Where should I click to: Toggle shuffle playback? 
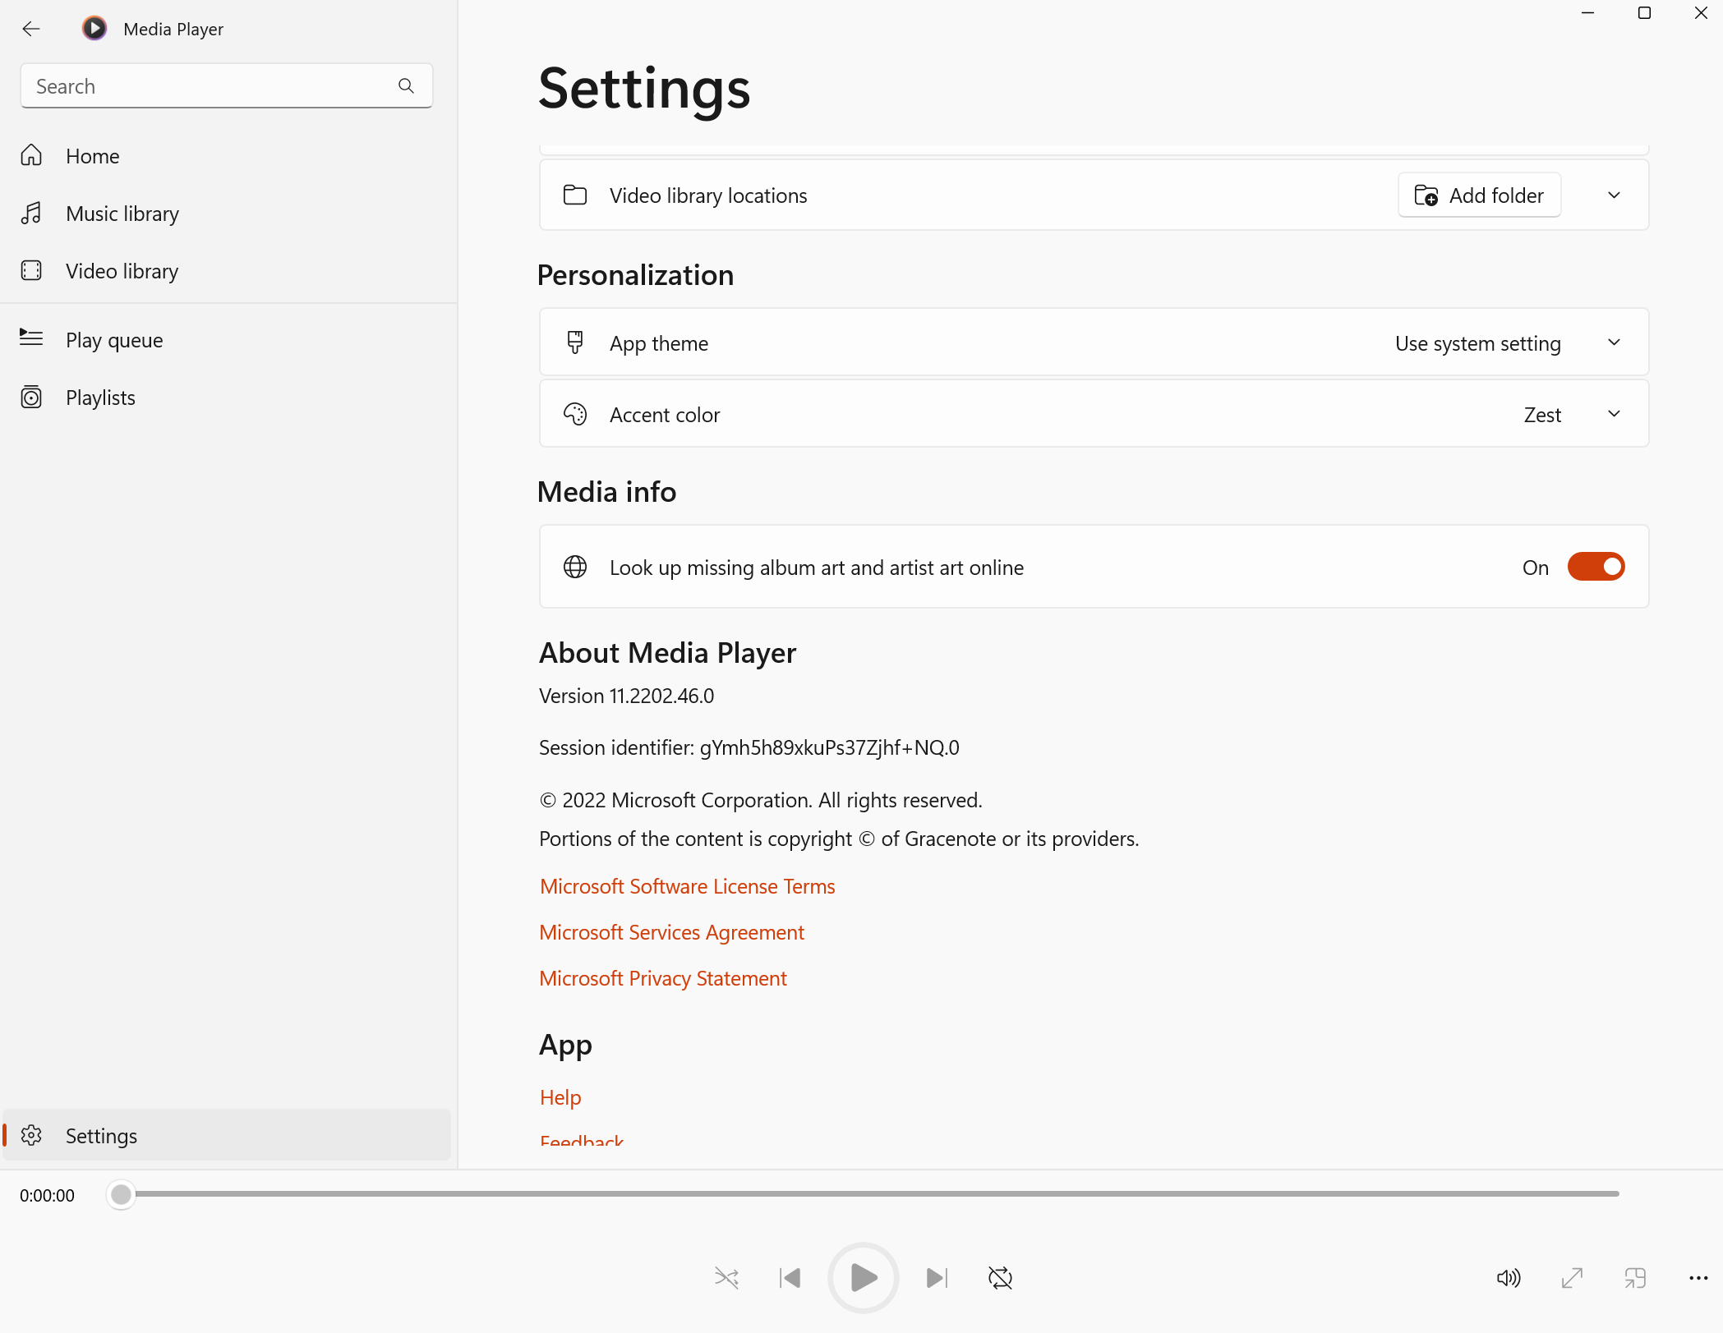coord(726,1278)
